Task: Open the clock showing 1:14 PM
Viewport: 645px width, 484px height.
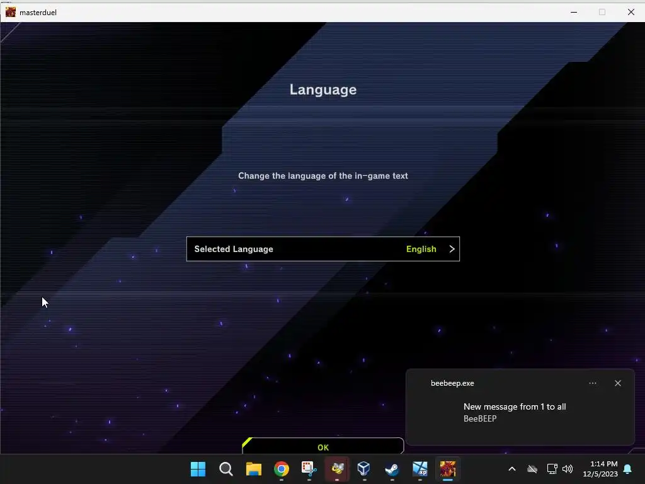Action: click(x=600, y=469)
